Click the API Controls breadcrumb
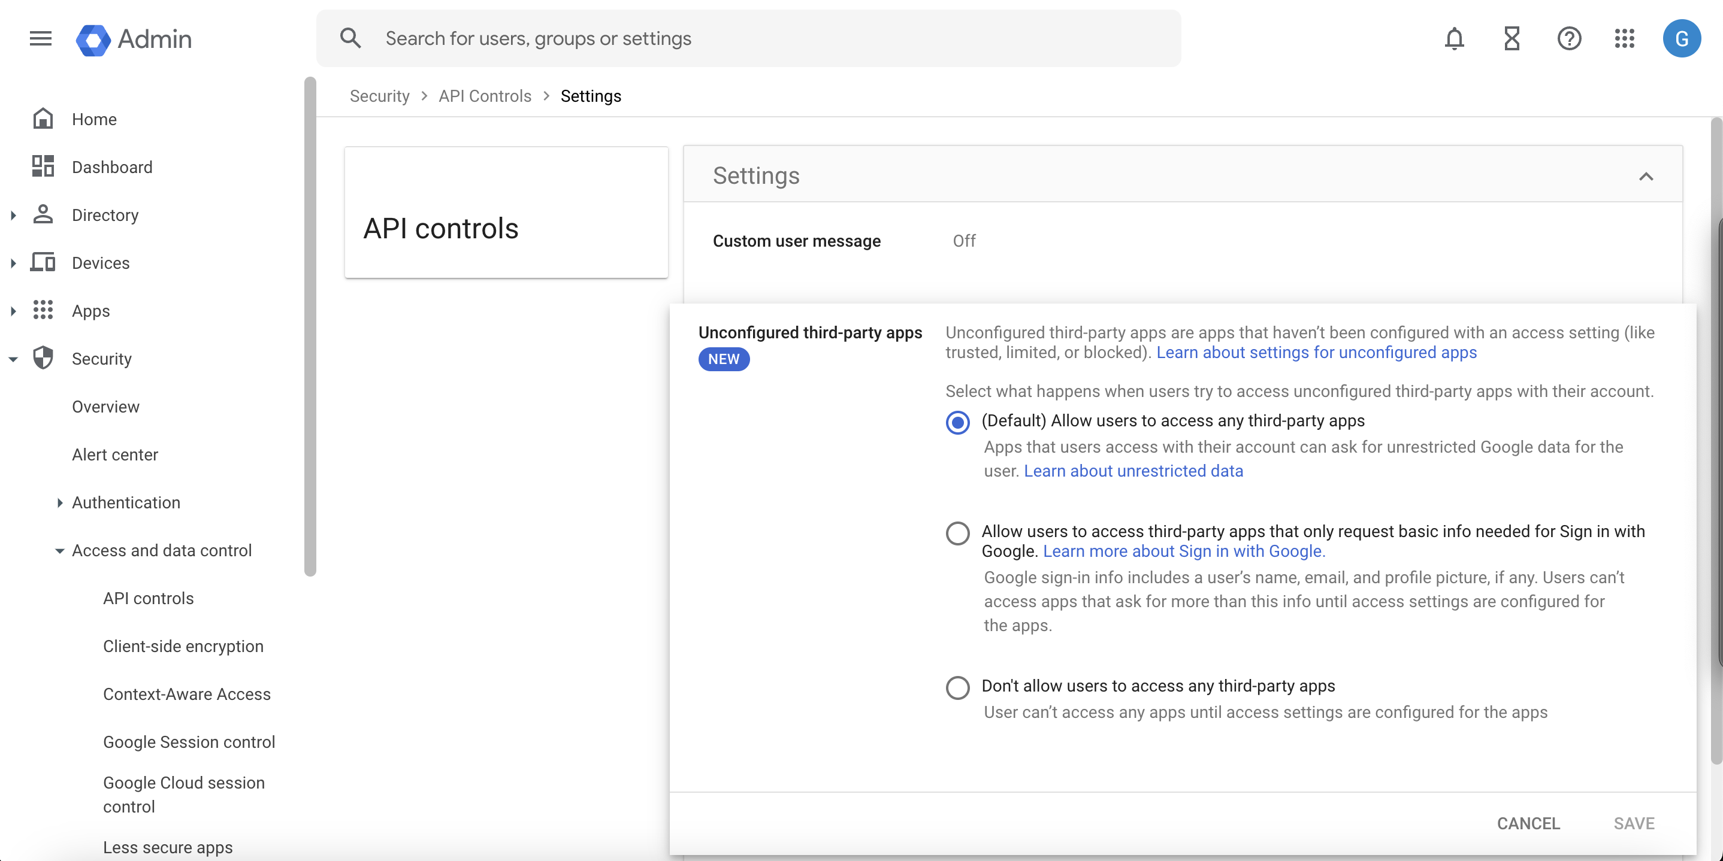 coord(485,96)
